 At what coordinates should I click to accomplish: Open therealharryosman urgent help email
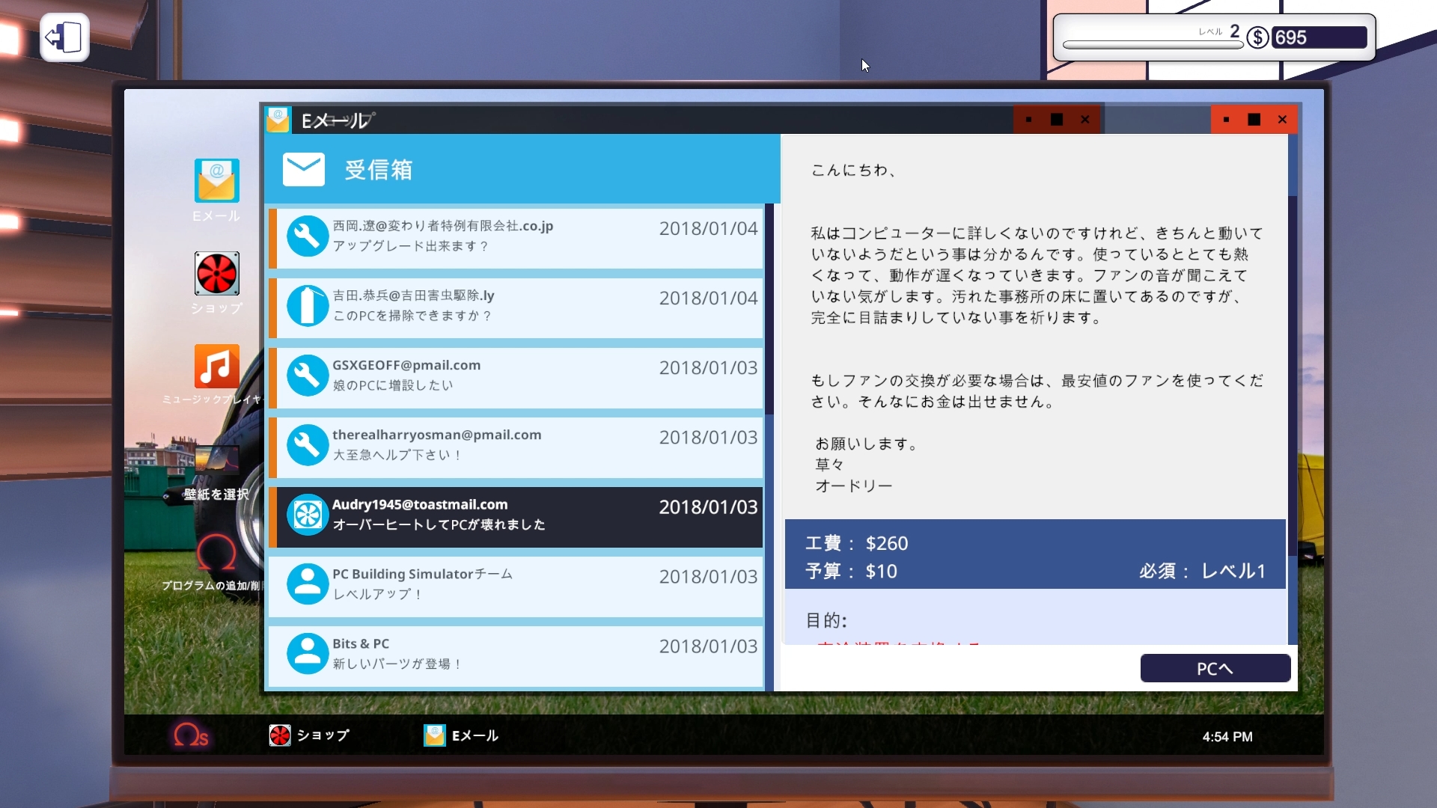[x=516, y=446]
